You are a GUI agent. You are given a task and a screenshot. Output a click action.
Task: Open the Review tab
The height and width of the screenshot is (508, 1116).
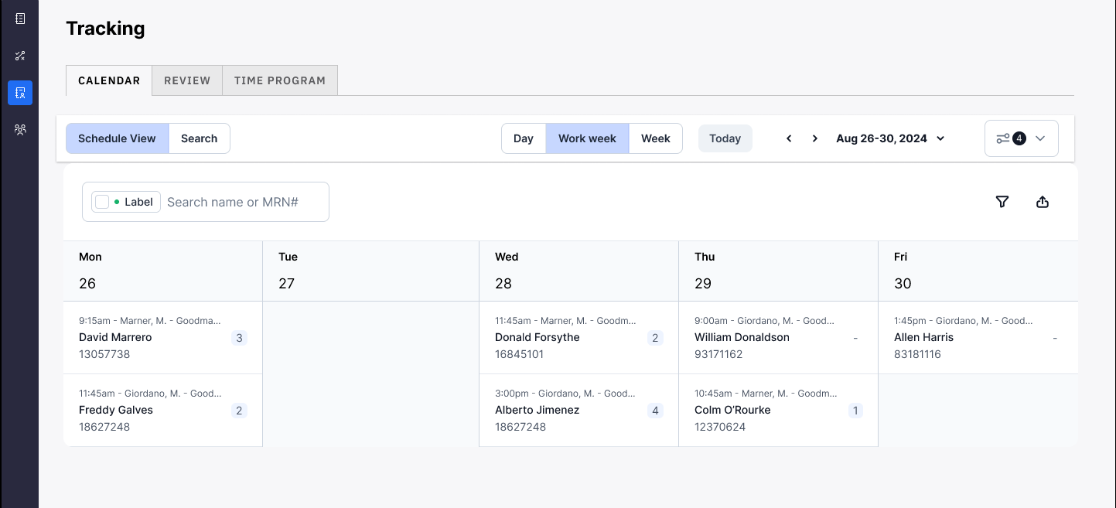click(x=187, y=80)
